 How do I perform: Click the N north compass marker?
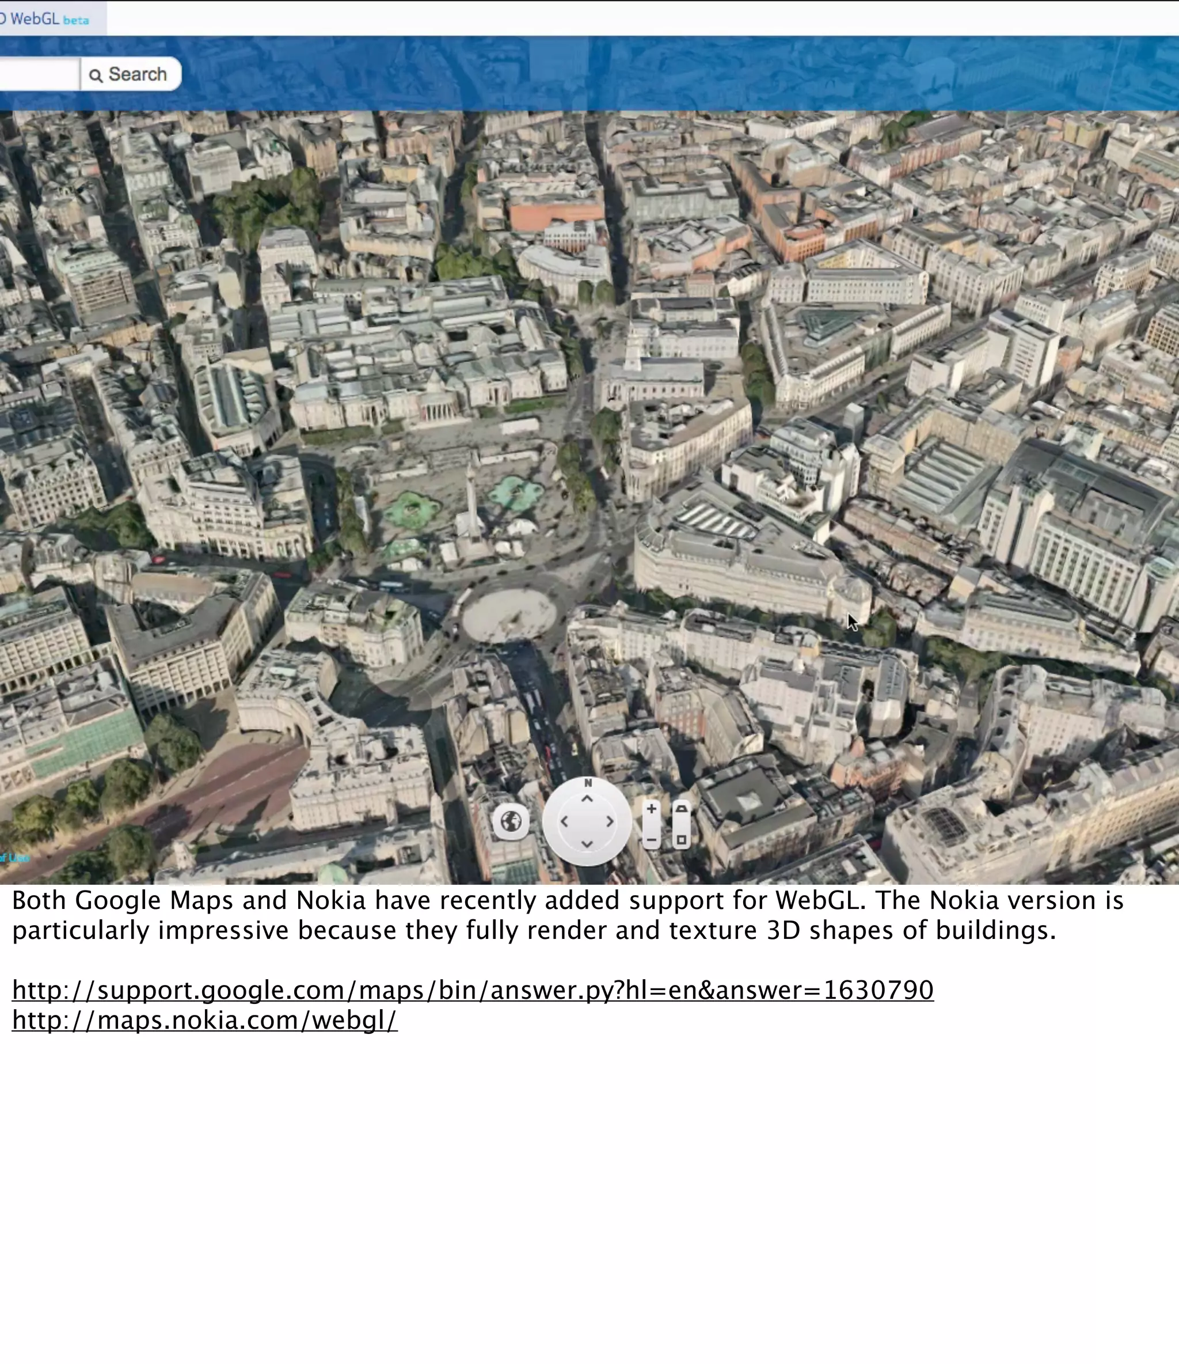tap(588, 783)
